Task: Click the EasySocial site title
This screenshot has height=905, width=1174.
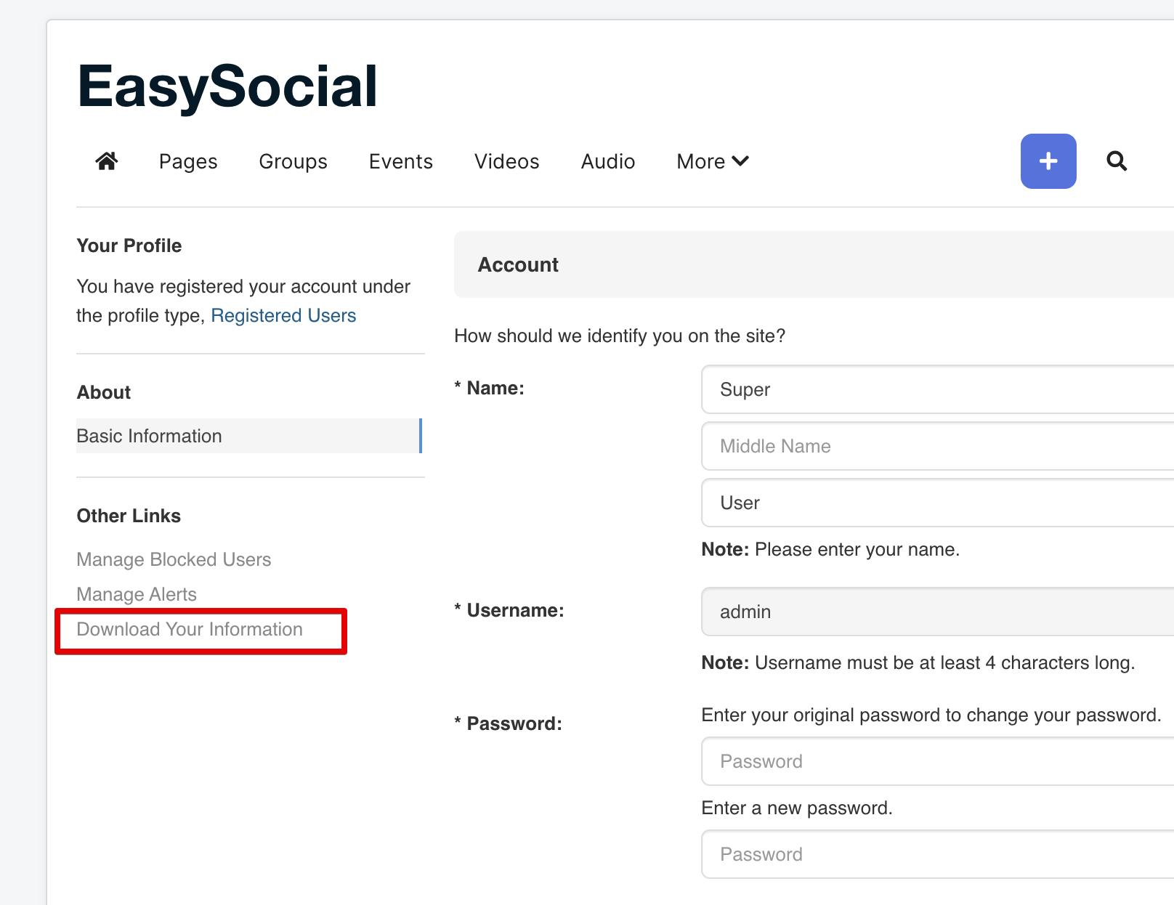Action: click(227, 86)
